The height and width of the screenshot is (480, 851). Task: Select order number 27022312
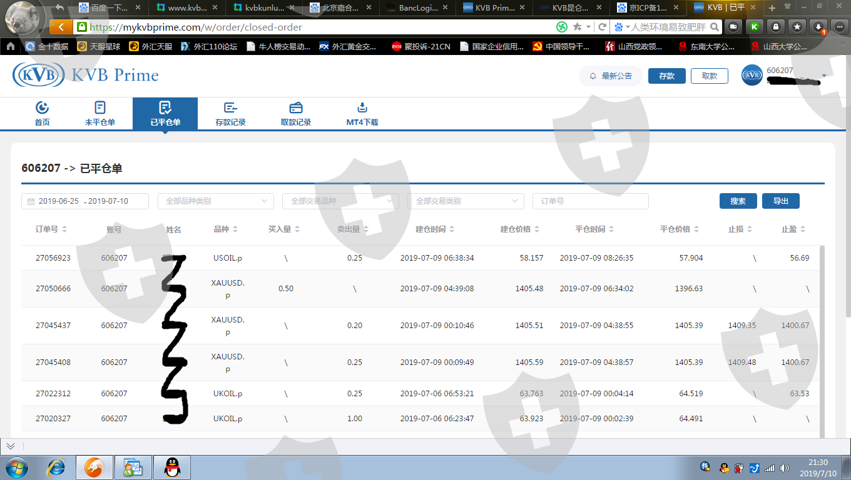(x=53, y=394)
